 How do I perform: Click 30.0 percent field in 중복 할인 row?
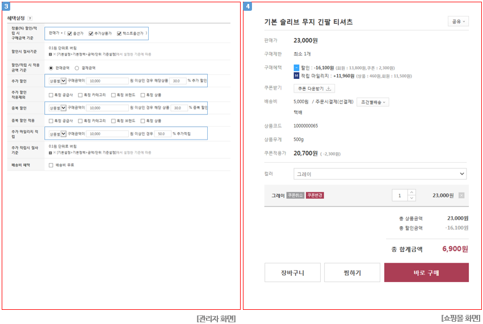(x=179, y=108)
